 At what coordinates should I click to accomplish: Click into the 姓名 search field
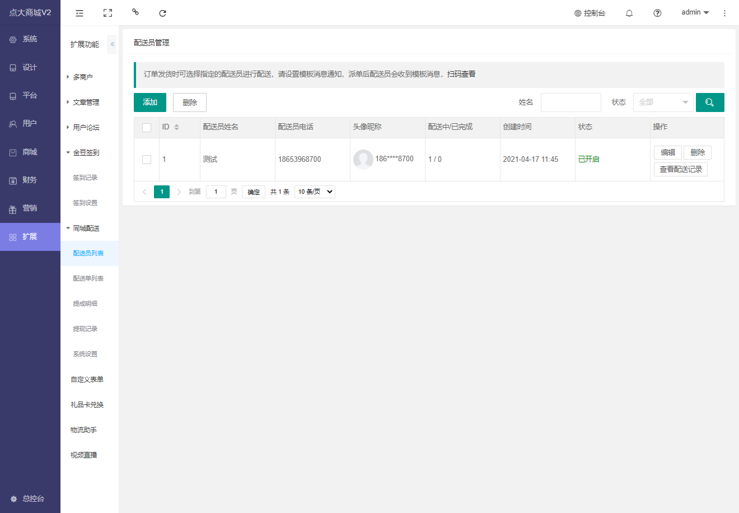[571, 102]
